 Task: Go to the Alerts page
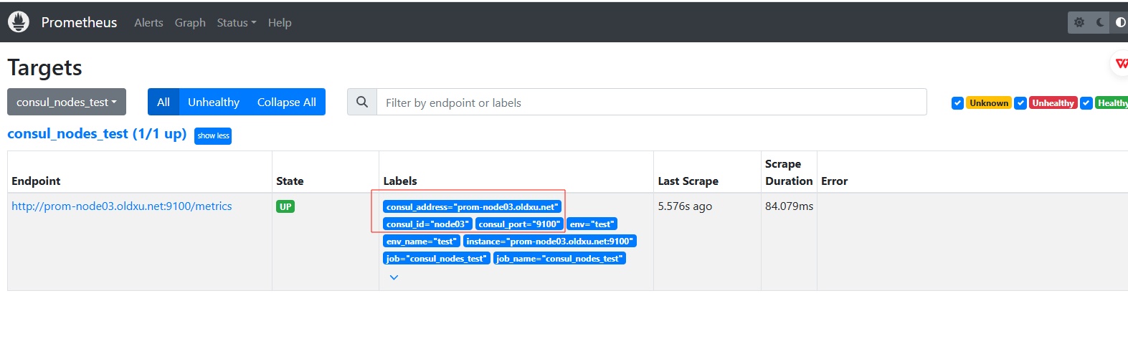point(148,23)
